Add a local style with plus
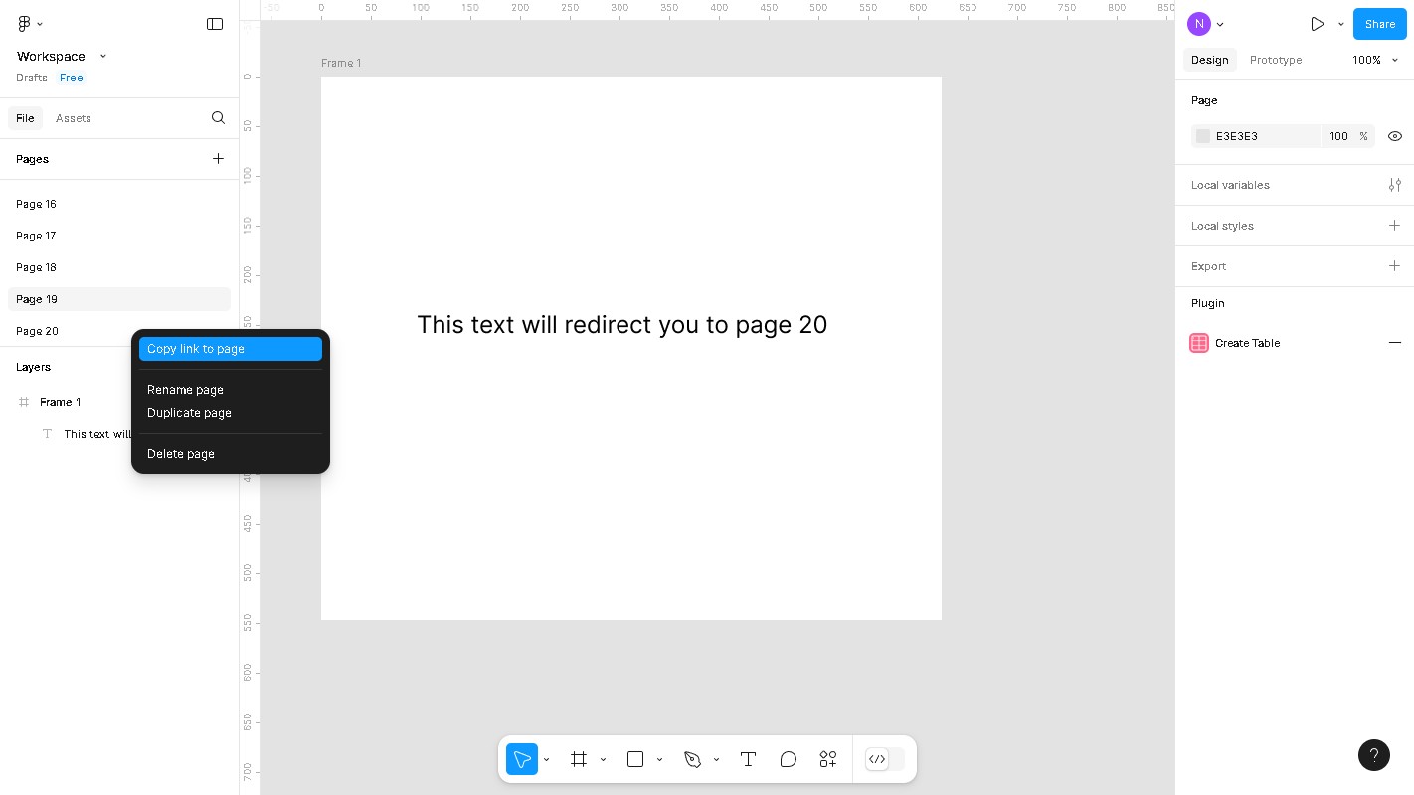 point(1395,226)
